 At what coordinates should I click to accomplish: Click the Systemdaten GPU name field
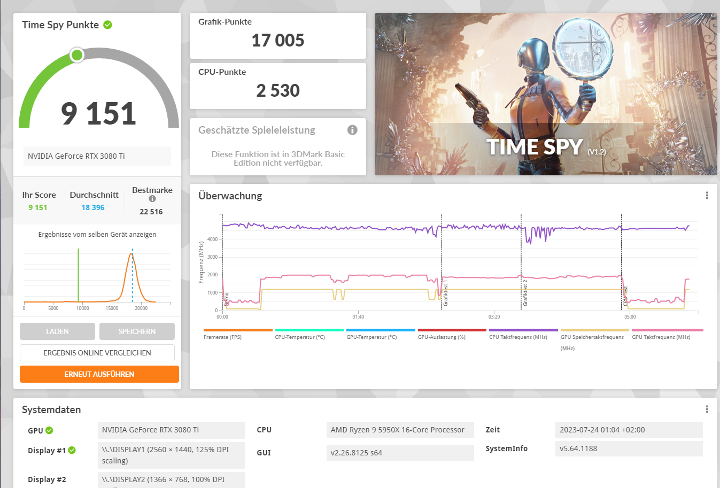171,430
